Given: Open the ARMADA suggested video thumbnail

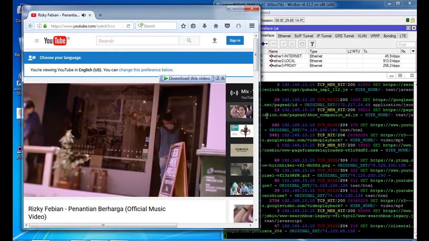Looking at the screenshot, I should tap(241, 150).
